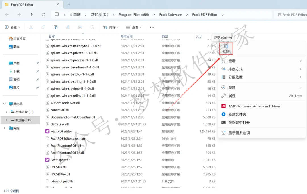Sort by 类型 column header

click(165, 36)
